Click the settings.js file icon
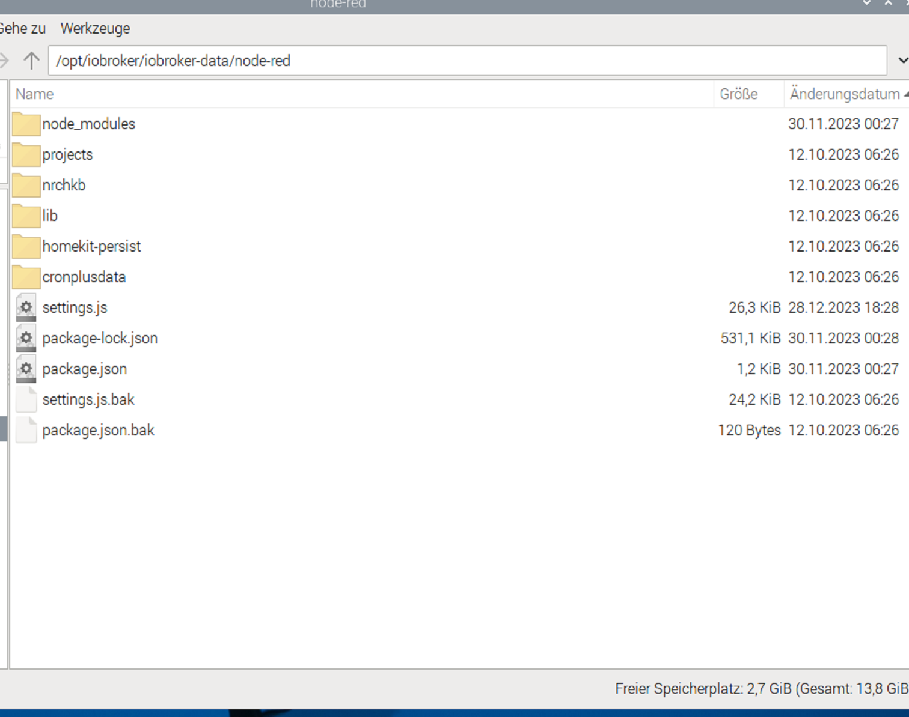 coord(26,307)
